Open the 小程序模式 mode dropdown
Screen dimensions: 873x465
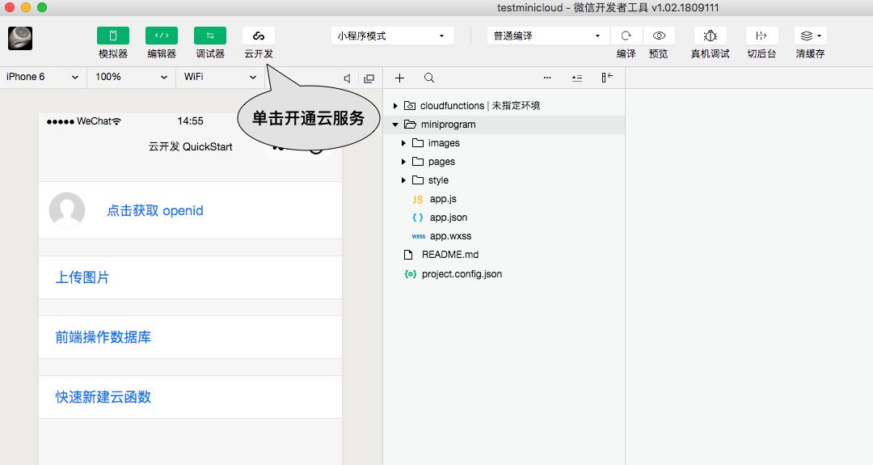coord(393,36)
